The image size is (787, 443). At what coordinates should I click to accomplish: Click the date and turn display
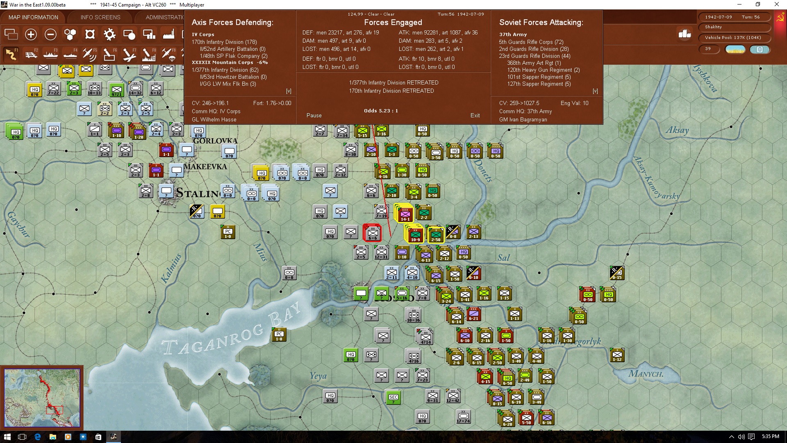point(734,17)
